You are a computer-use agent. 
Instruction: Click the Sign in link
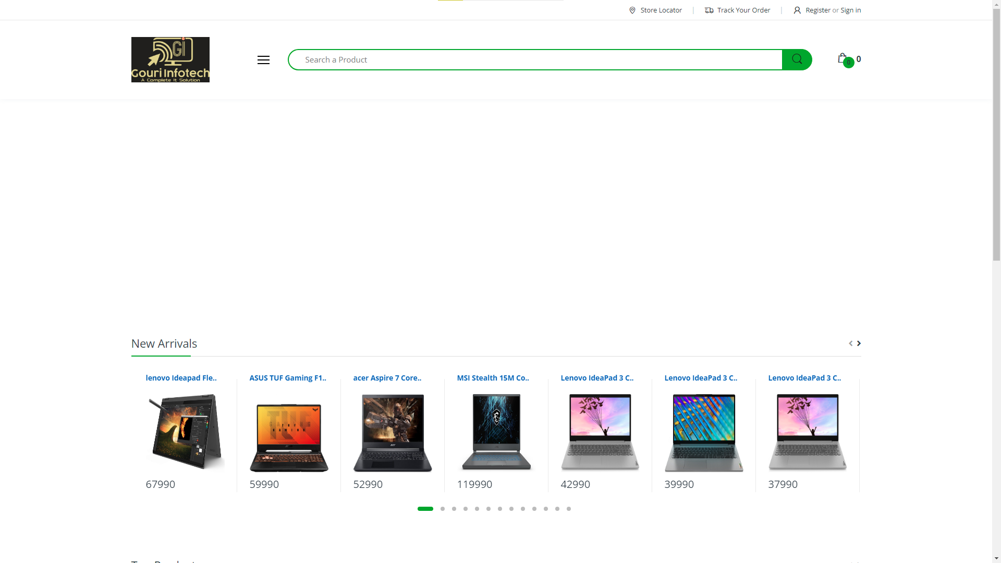pyautogui.click(x=851, y=10)
